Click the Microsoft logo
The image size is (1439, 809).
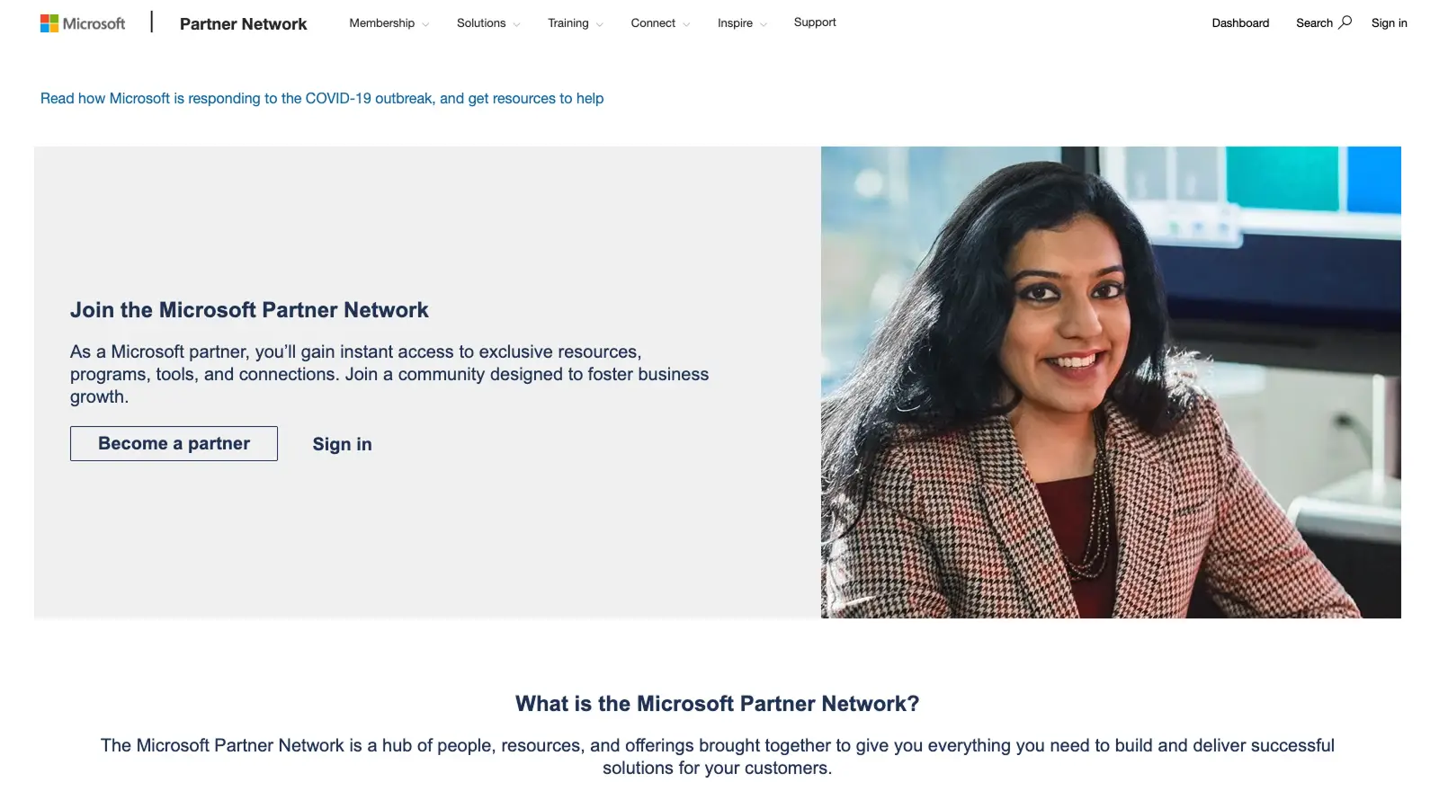click(x=82, y=22)
